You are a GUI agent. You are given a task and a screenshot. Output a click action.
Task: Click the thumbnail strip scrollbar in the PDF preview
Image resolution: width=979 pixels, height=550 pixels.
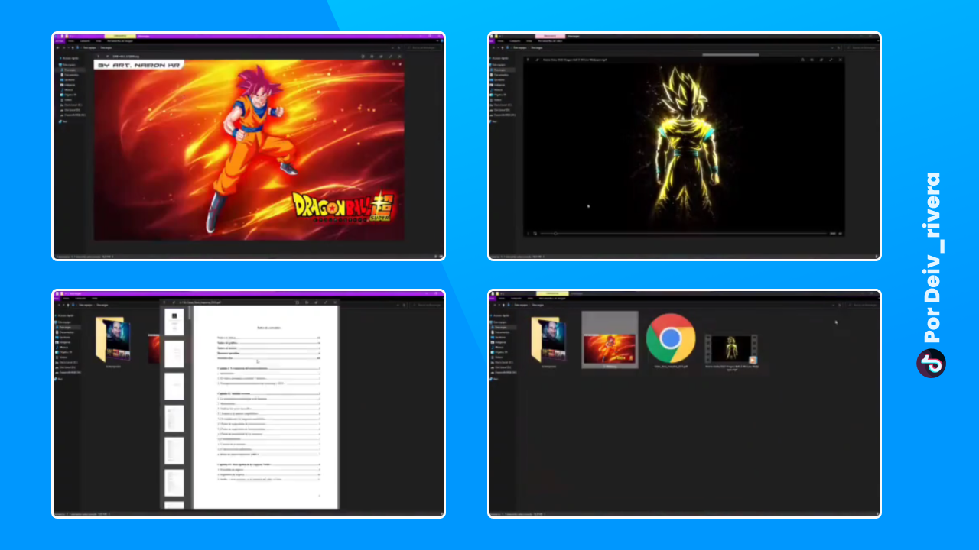tap(189, 313)
